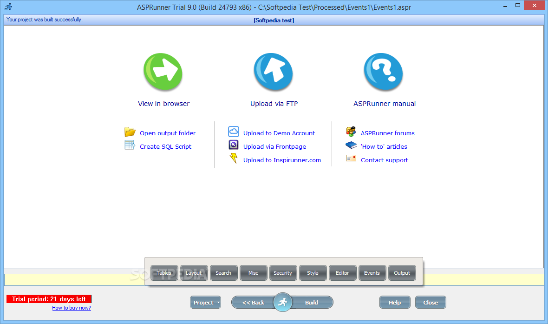Image resolution: width=548 pixels, height=324 pixels.
Task: Click the Close button at the bottom
Action: coord(431,302)
